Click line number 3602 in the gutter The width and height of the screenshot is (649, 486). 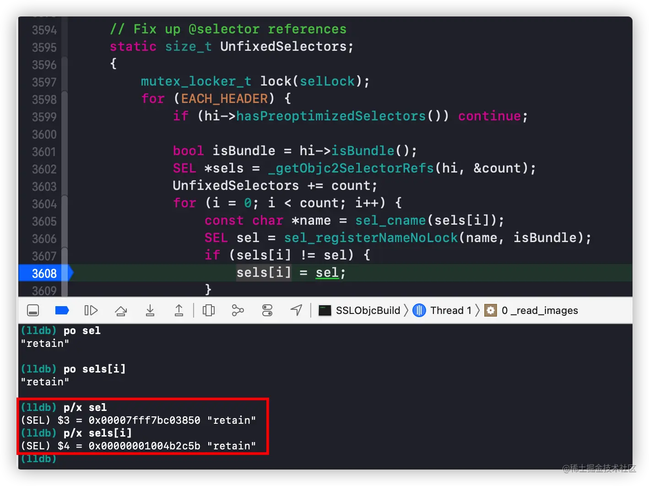(44, 169)
